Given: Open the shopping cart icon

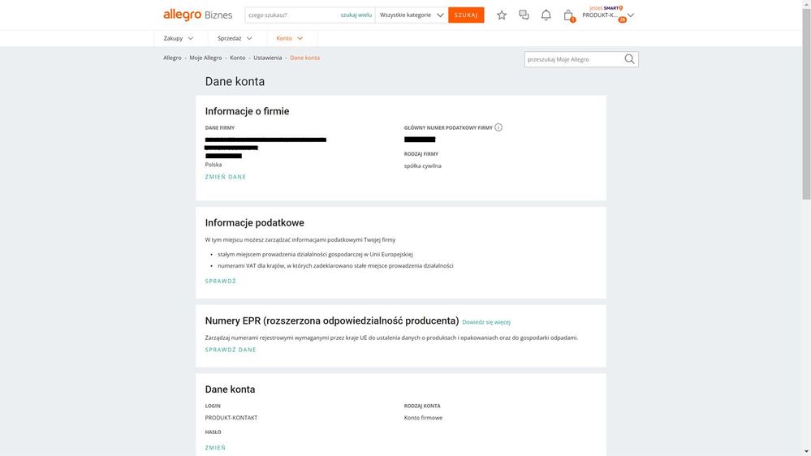Looking at the screenshot, I should tap(568, 15).
